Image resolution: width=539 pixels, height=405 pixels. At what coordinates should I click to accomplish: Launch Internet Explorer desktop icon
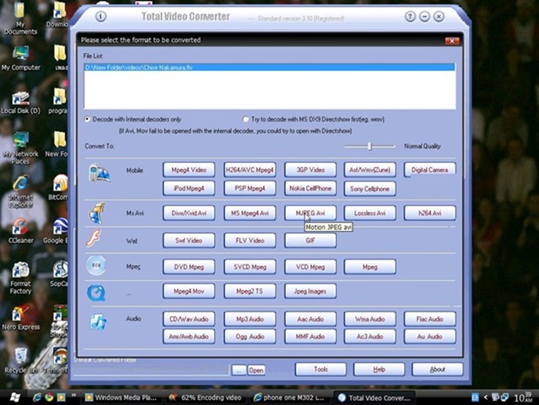coord(21,192)
